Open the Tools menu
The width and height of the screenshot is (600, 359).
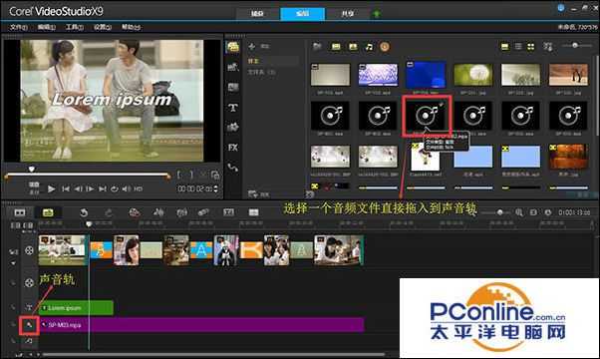click(x=75, y=27)
